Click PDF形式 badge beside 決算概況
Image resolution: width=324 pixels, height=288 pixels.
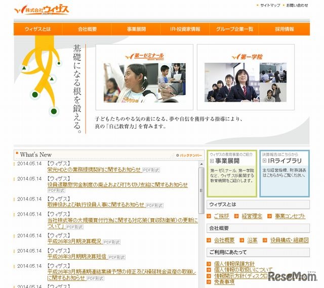click(112, 242)
